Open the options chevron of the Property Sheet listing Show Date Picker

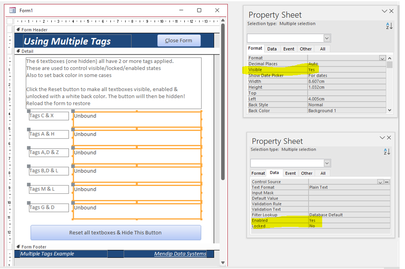click(384, 11)
